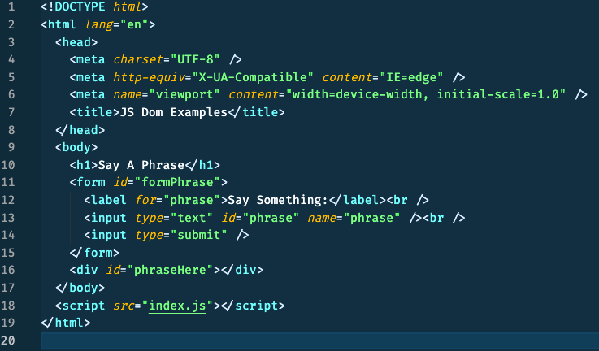The height and width of the screenshot is (351, 599).
Task: Select line number 1 in the gutter
Action: pyautogui.click(x=11, y=6)
